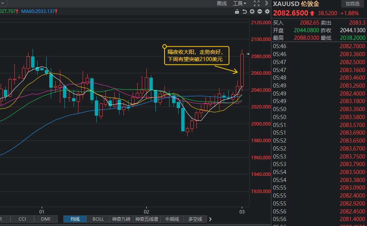Select the 均线 indicator tab
The height and width of the screenshot is (226, 367).
[x=75, y=219]
